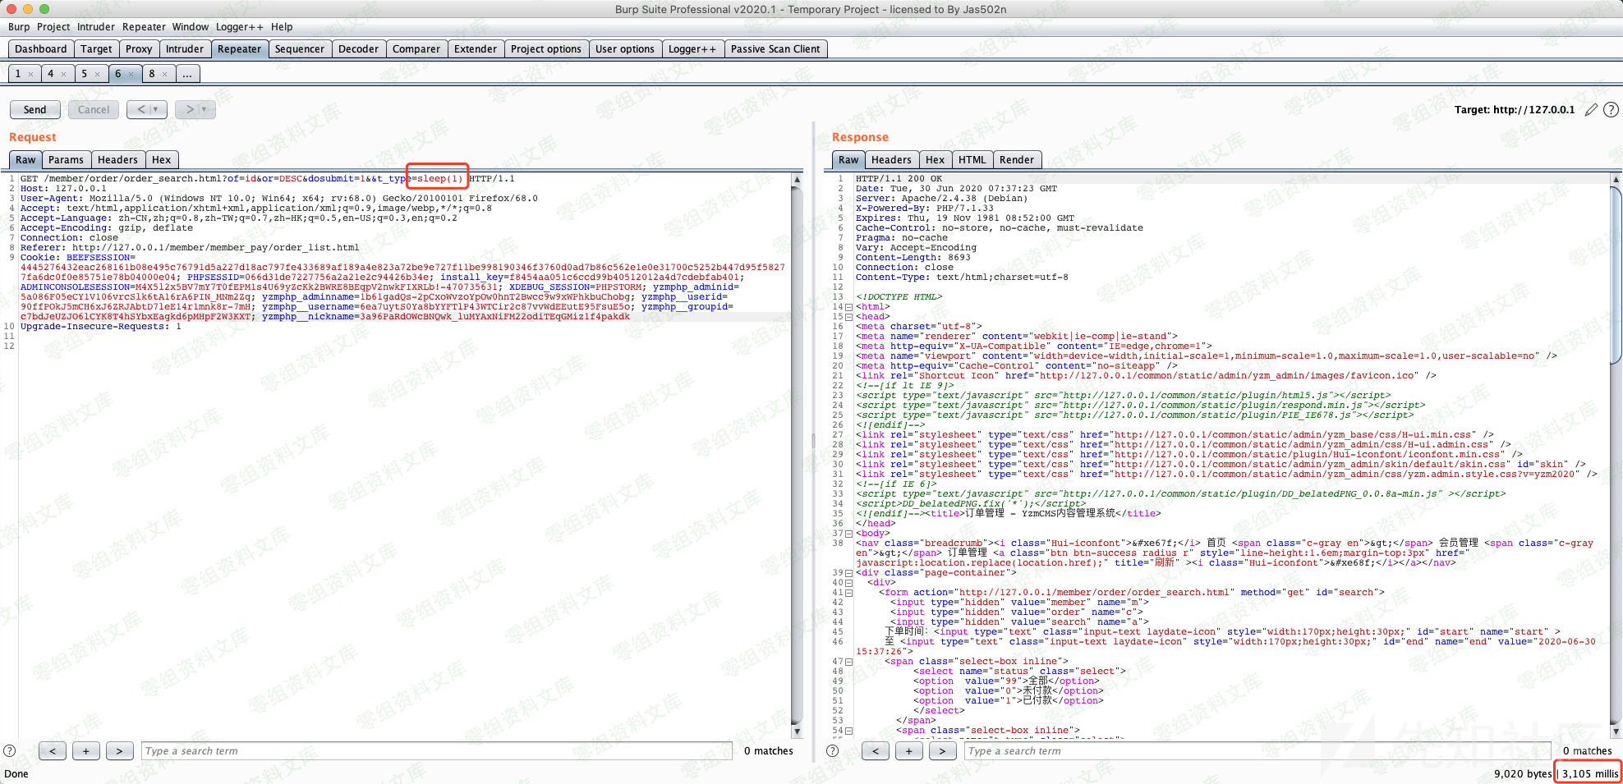The height and width of the screenshot is (784, 1623).
Task: Open the Repeater help question mark icon
Action: pos(1611,110)
